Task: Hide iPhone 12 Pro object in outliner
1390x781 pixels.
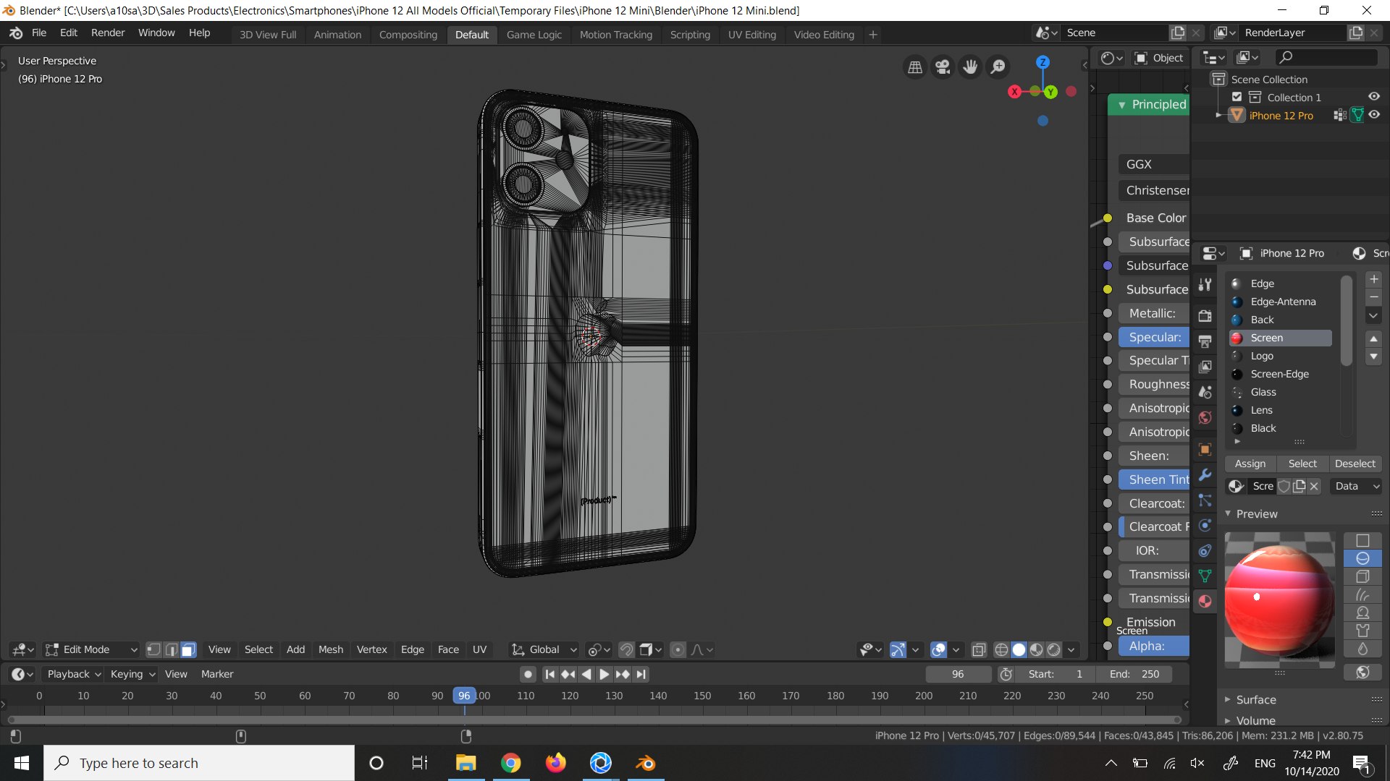Action: (x=1374, y=115)
